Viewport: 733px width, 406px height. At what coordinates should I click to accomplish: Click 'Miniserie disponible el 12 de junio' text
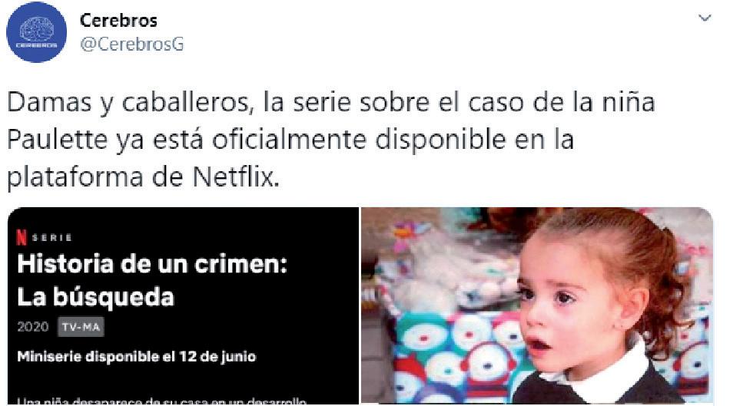coord(137,357)
